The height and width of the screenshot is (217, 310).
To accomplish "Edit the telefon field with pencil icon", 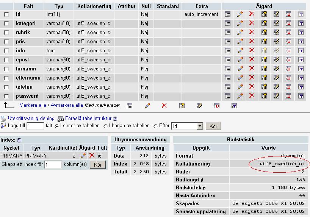I will click(x=240, y=87).
